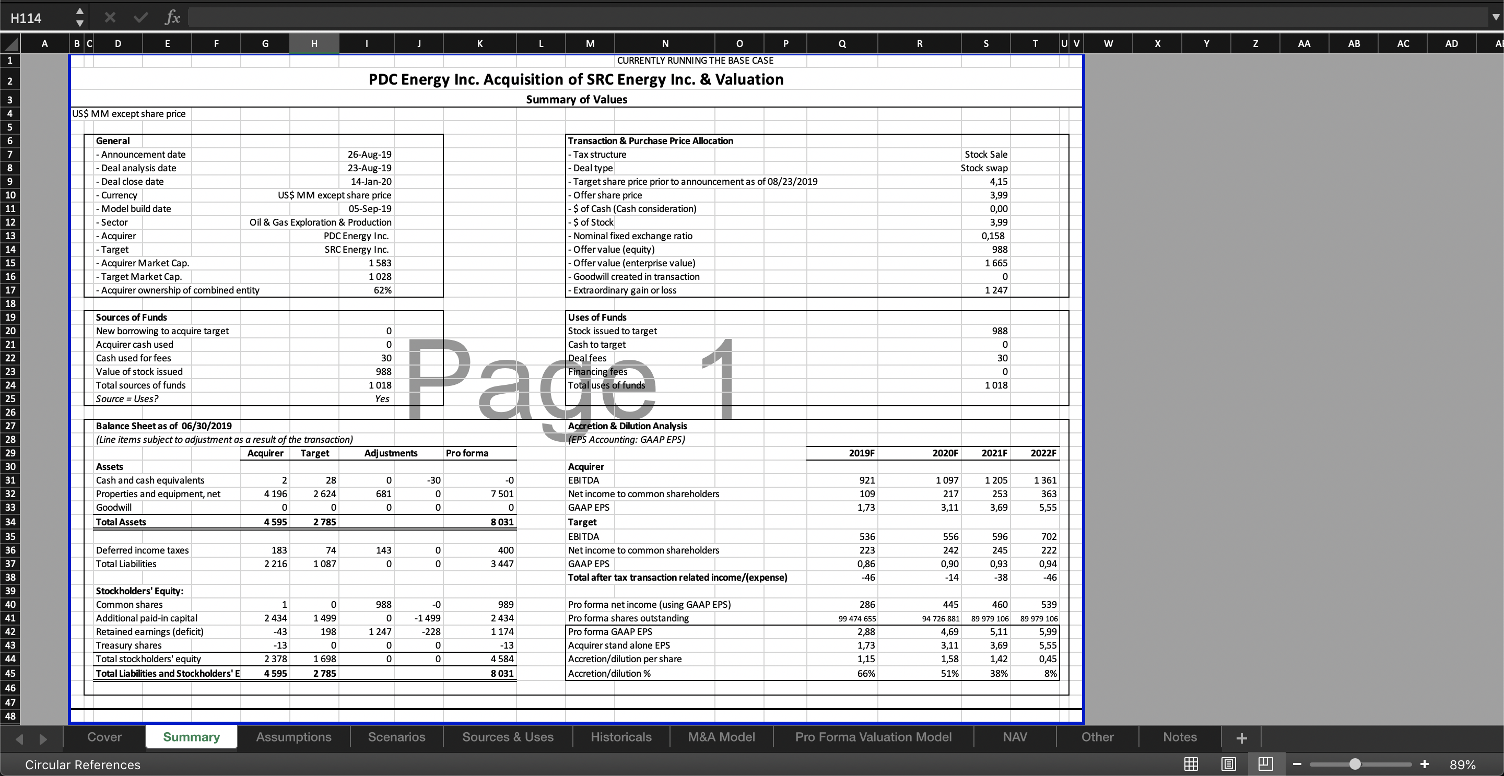
Task: Click the 89% zoom level
Action: point(1463,765)
